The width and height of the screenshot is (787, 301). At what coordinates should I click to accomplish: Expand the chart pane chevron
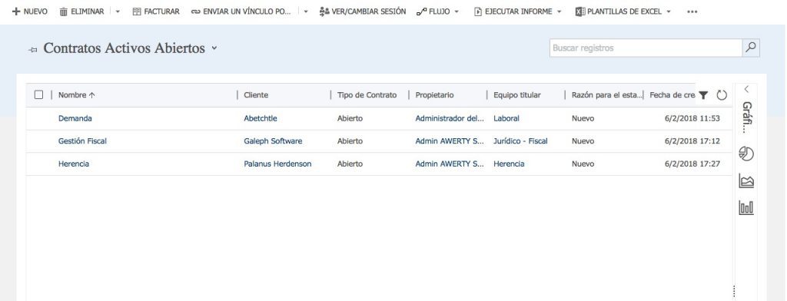pyautogui.click(x=746, y=89)
